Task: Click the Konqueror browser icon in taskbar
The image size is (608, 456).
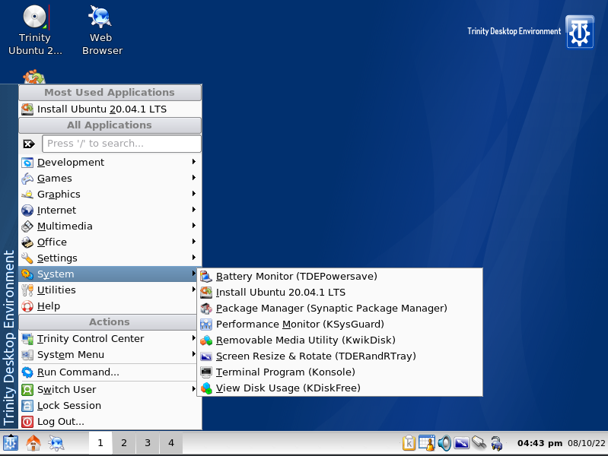Action: coord(56,443)
